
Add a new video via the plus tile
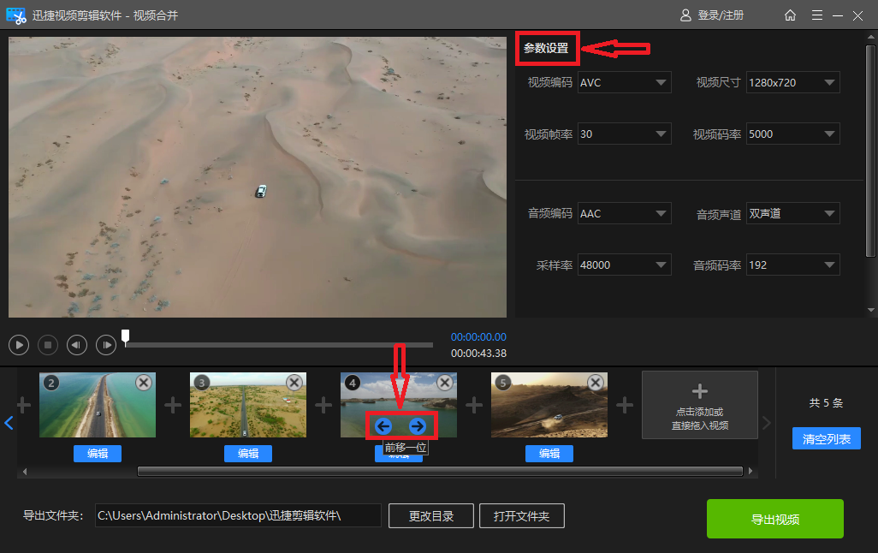(699, 404)
